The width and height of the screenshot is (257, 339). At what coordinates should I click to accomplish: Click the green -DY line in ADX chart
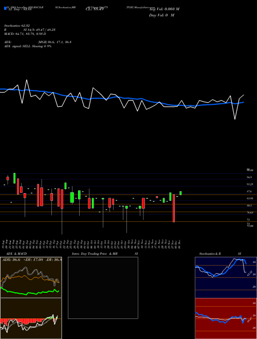pos(30,292)
